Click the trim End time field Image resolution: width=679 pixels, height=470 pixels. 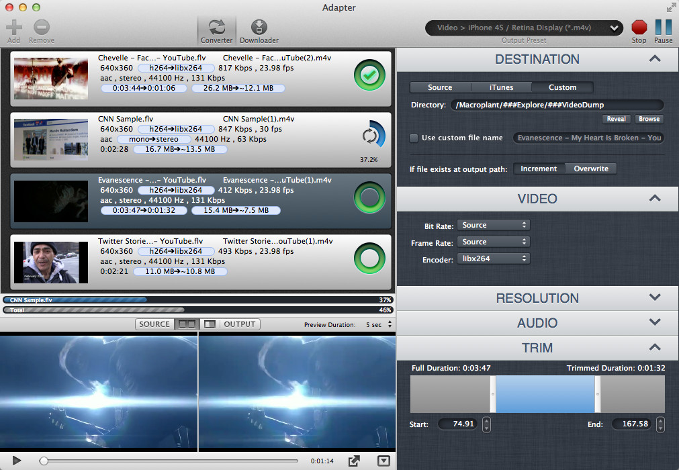pyautogui.click(x=632, y=424)
